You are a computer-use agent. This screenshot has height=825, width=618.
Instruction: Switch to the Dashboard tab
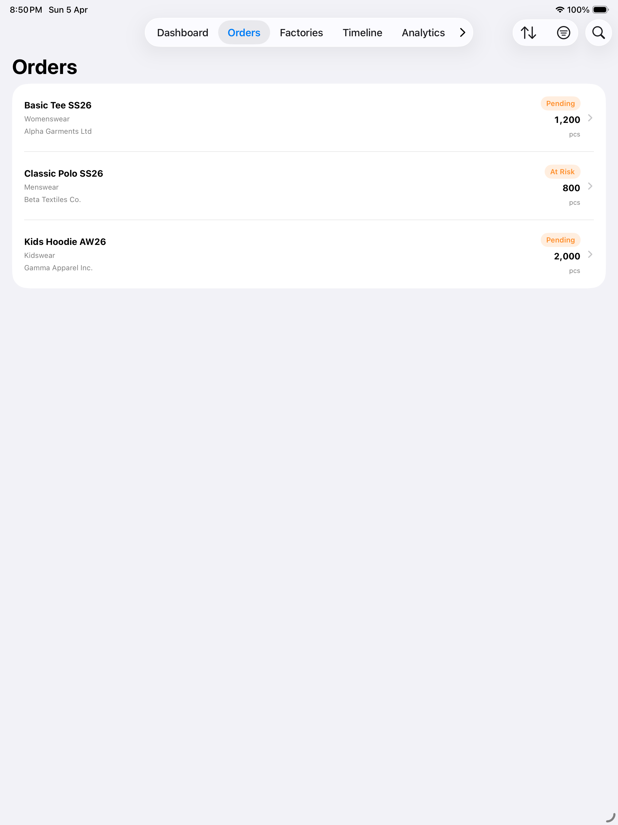pos(183,33)
